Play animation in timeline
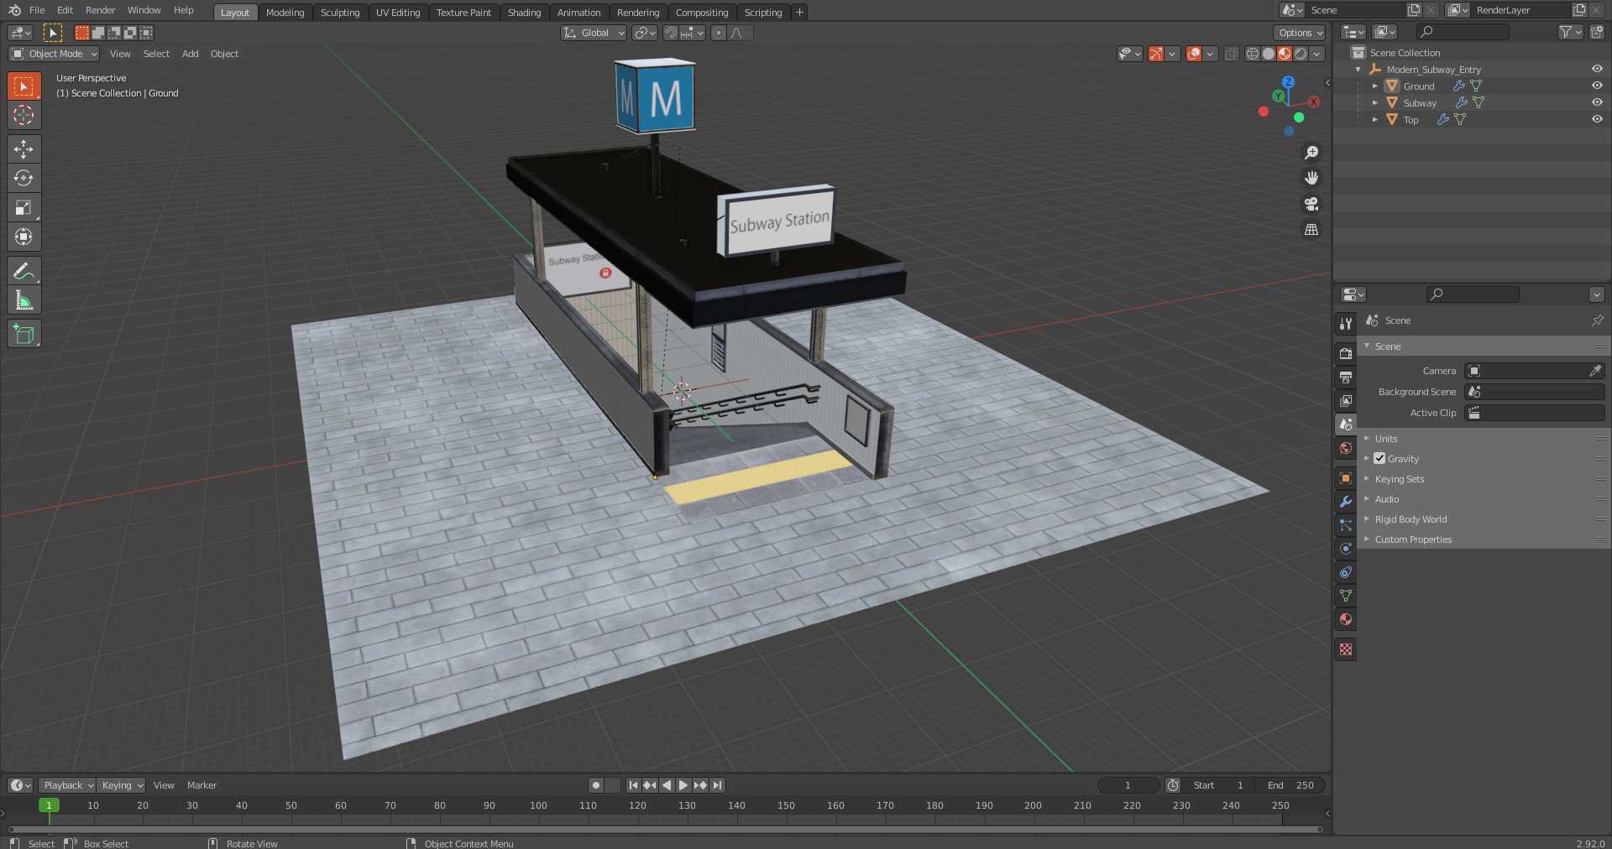This screenshot has width=1612, height=849. click(x=683, y=785)
